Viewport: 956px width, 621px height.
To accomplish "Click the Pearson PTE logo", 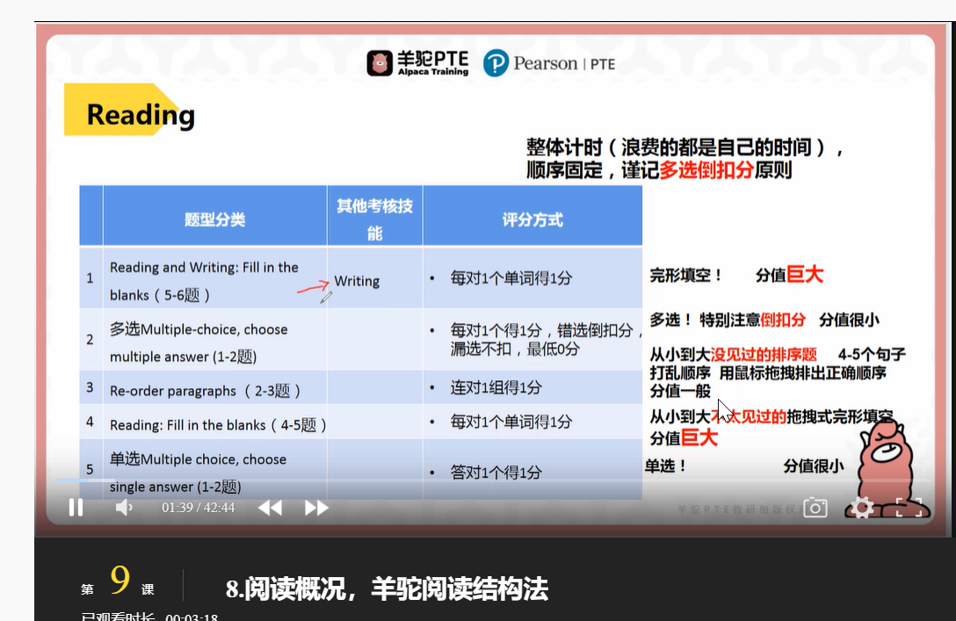I will click(x=549, y=62).
